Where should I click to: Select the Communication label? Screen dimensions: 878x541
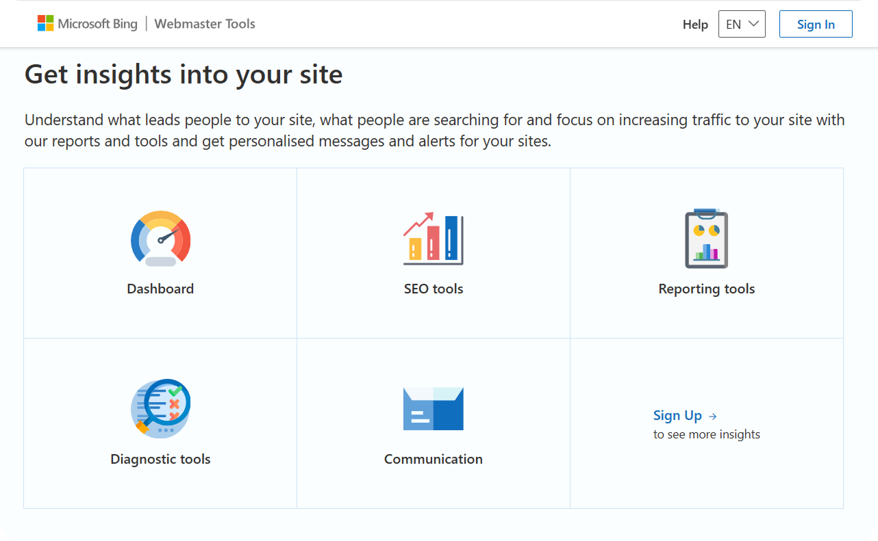coord(434,459)
